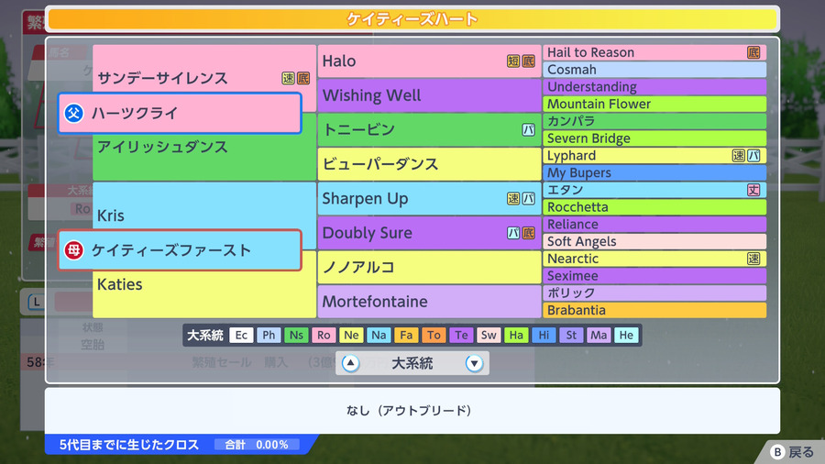Viewport: 825px width, 464px height.
Task: Click the Seximee name
Action: point(572,276)
